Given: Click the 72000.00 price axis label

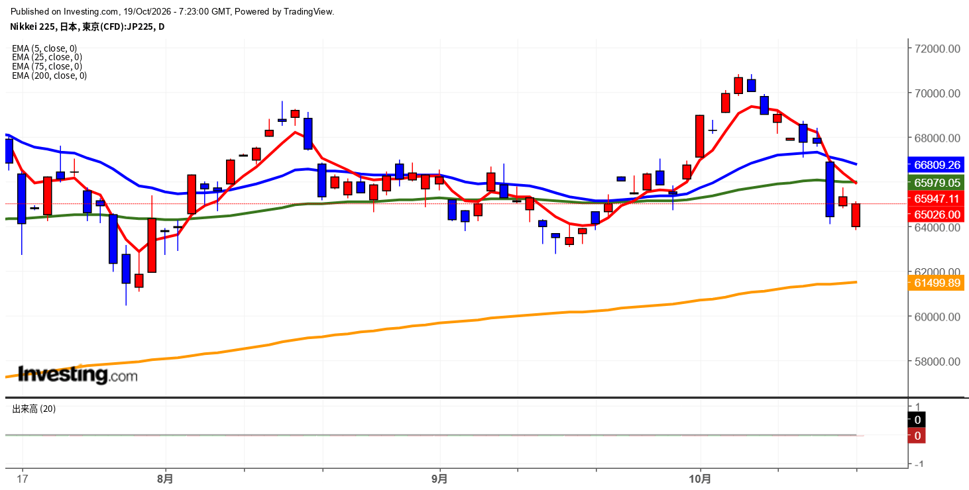Looking at the screenshot, I should coord(937,49).
